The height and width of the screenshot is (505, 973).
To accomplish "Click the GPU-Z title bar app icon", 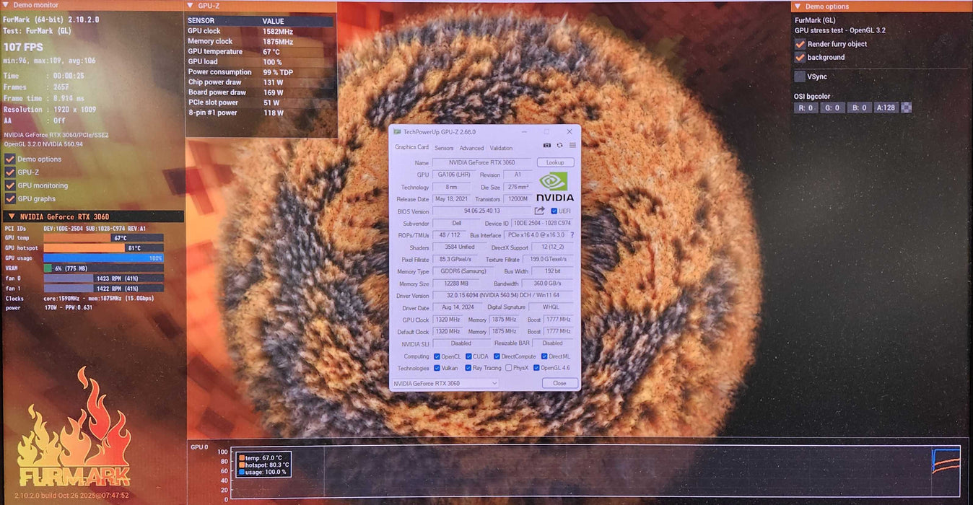I will coord(397,132).
